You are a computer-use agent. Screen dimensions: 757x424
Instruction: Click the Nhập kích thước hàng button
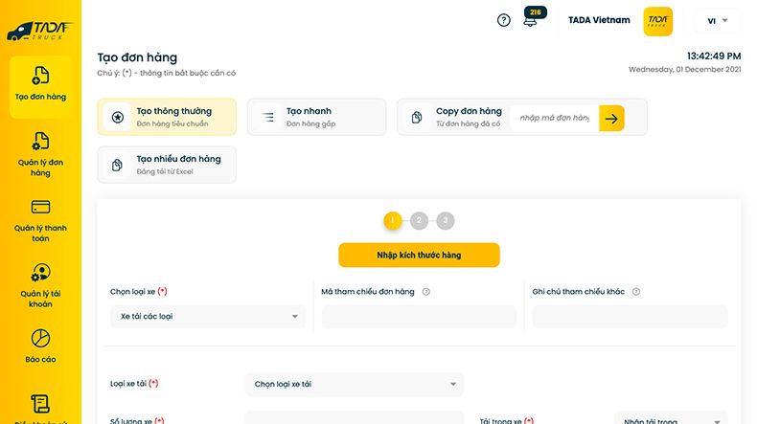click(419, 256)
